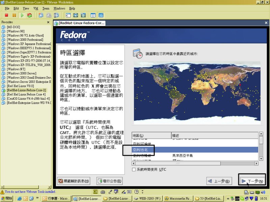Open the VM menu

click(x=36, y=8)
